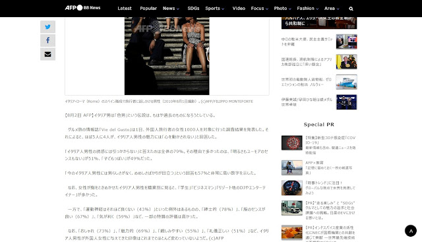Open table tennis silver medal thumbnail
422x242 pixels.
pos(347,102)
